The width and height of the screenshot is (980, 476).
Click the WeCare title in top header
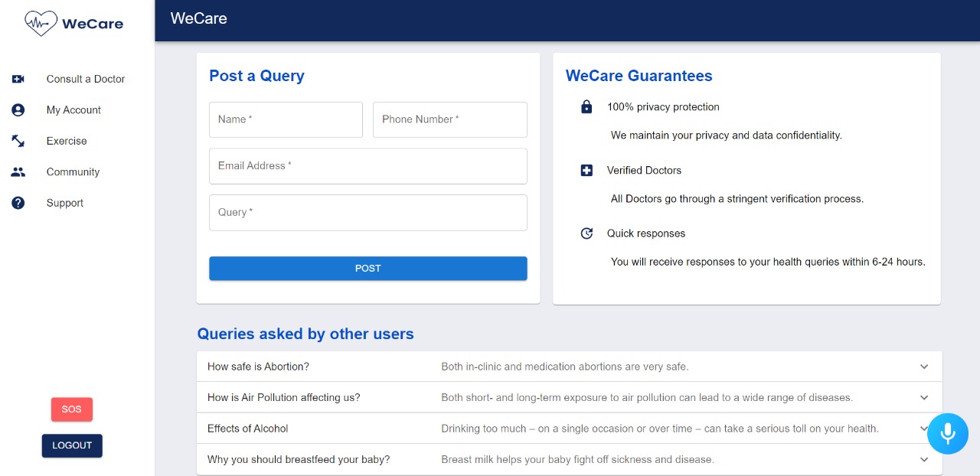coord(199,18)
